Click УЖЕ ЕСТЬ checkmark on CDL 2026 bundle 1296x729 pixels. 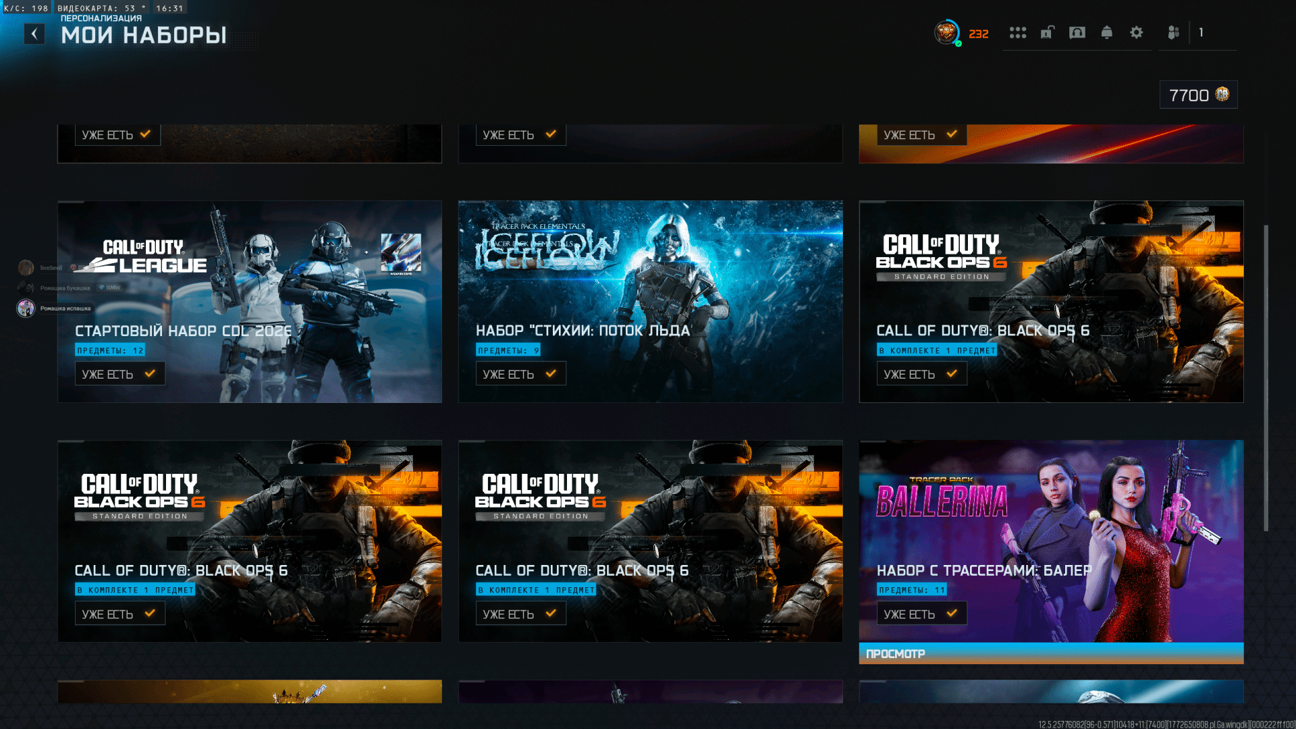[150, 373]
